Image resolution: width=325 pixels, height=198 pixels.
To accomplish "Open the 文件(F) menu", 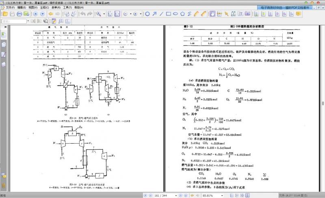I will point(10,7).
